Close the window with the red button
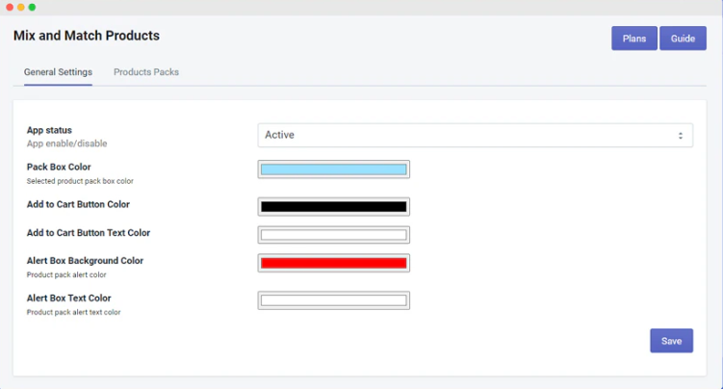The image size is (723, 389). coord(9,7)
